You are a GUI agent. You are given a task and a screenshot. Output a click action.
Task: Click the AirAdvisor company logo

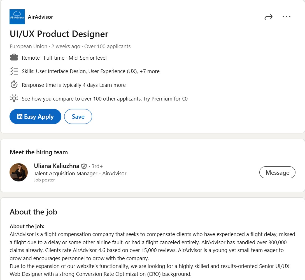pyautogui.click(x=17, y=17)
